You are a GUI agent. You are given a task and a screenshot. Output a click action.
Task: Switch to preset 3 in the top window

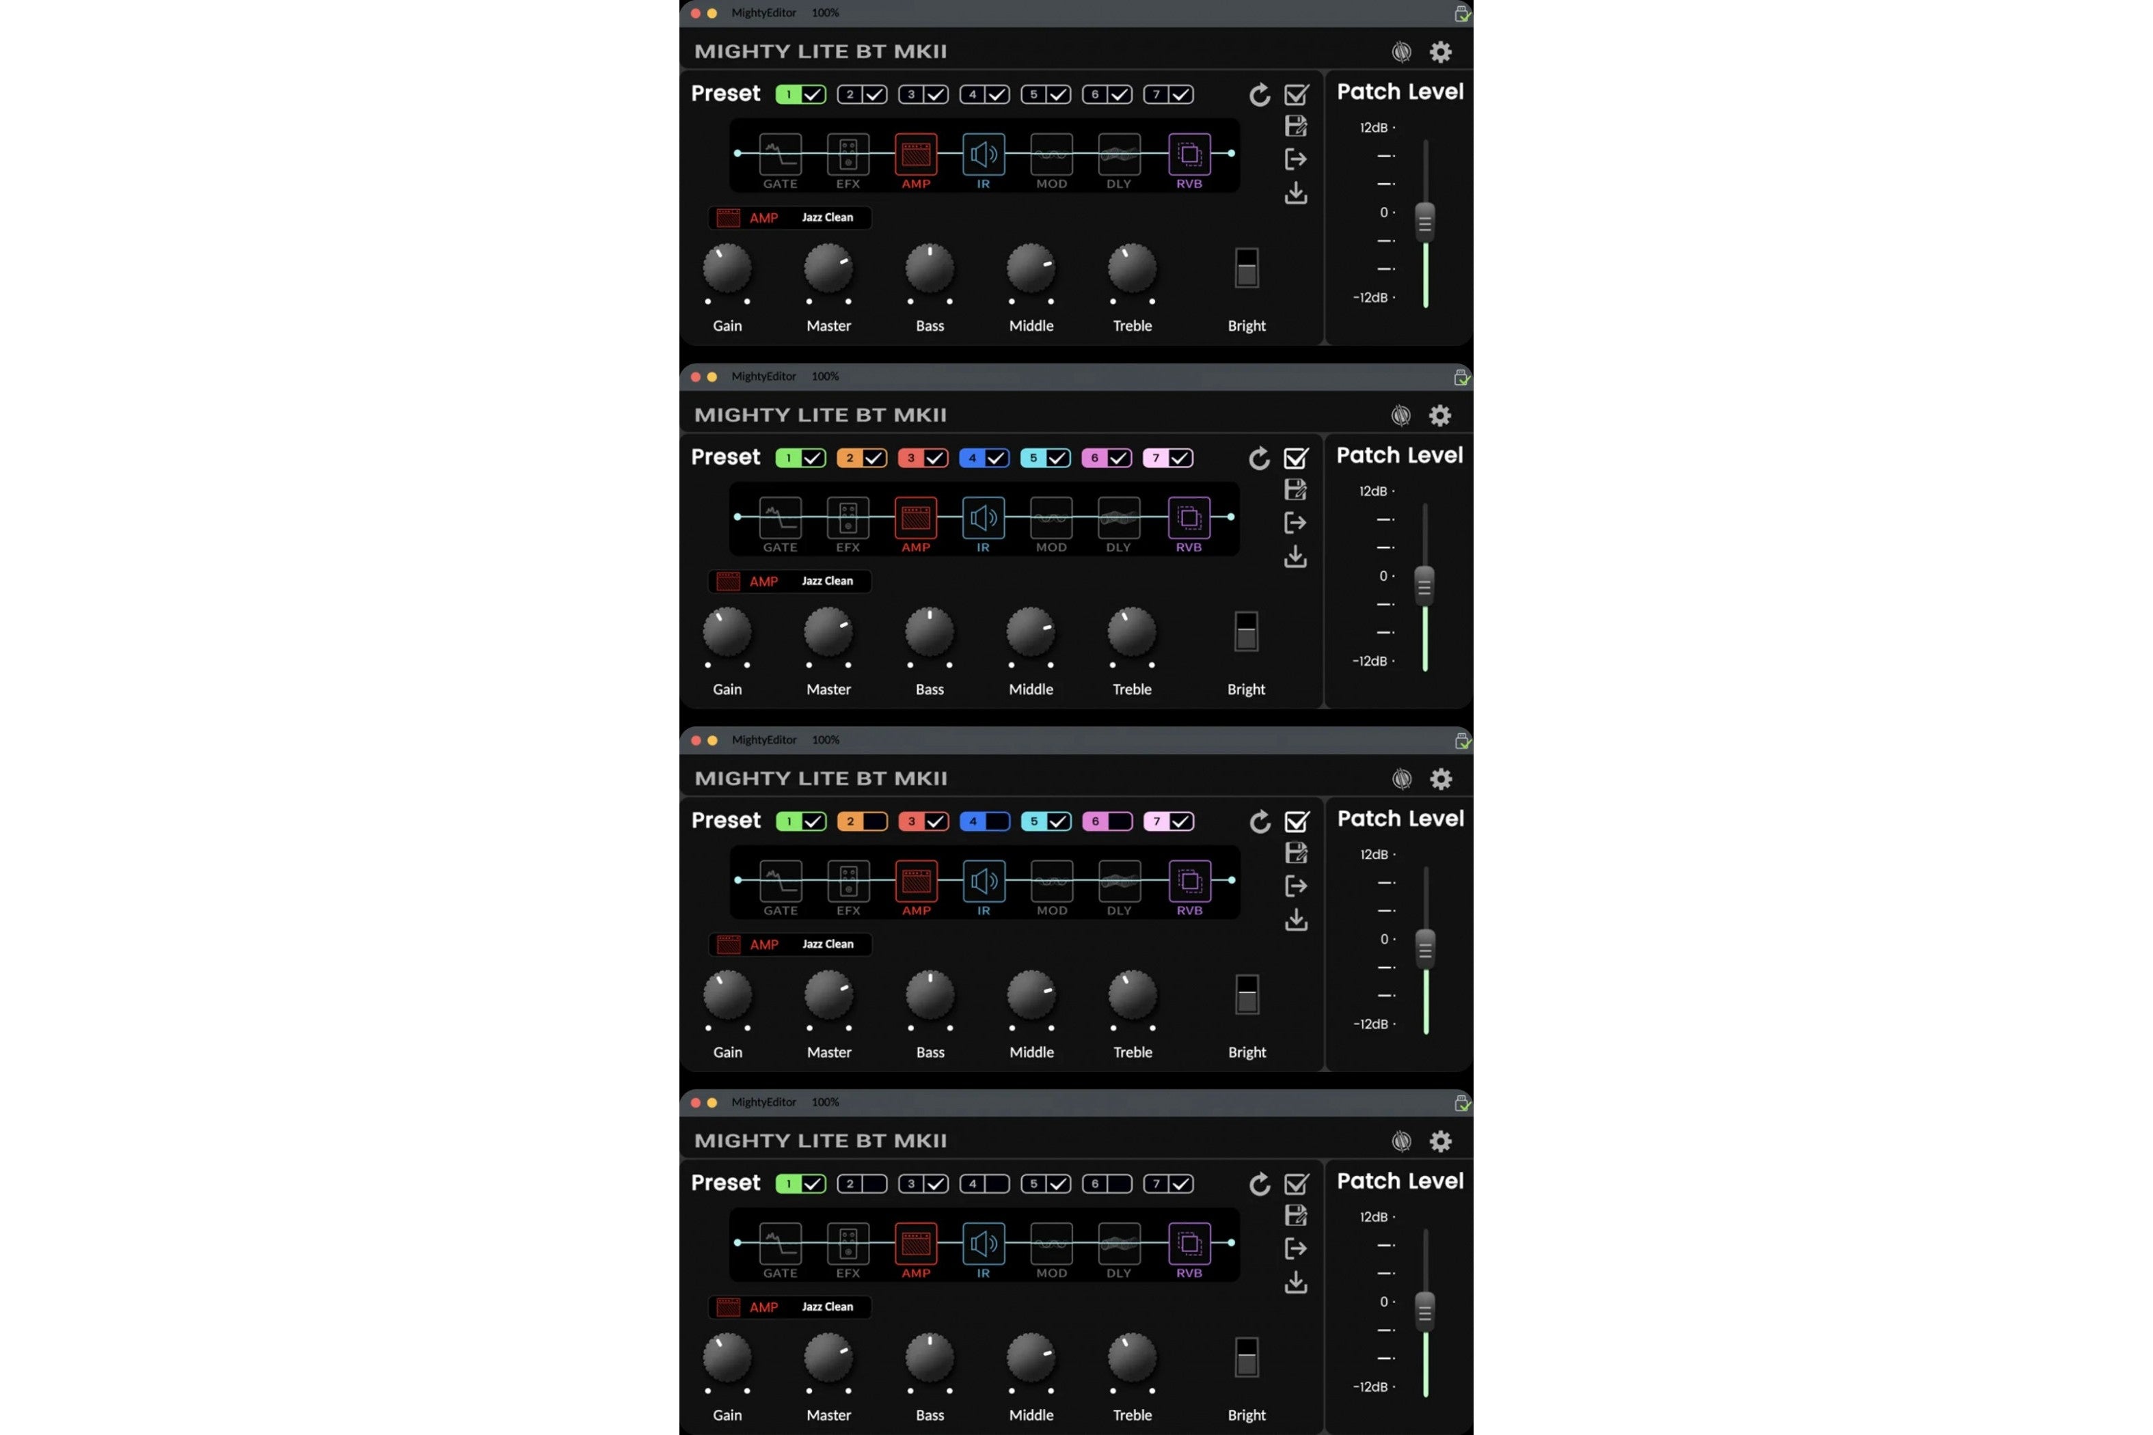pyautogui.click(x=911, y=94)
